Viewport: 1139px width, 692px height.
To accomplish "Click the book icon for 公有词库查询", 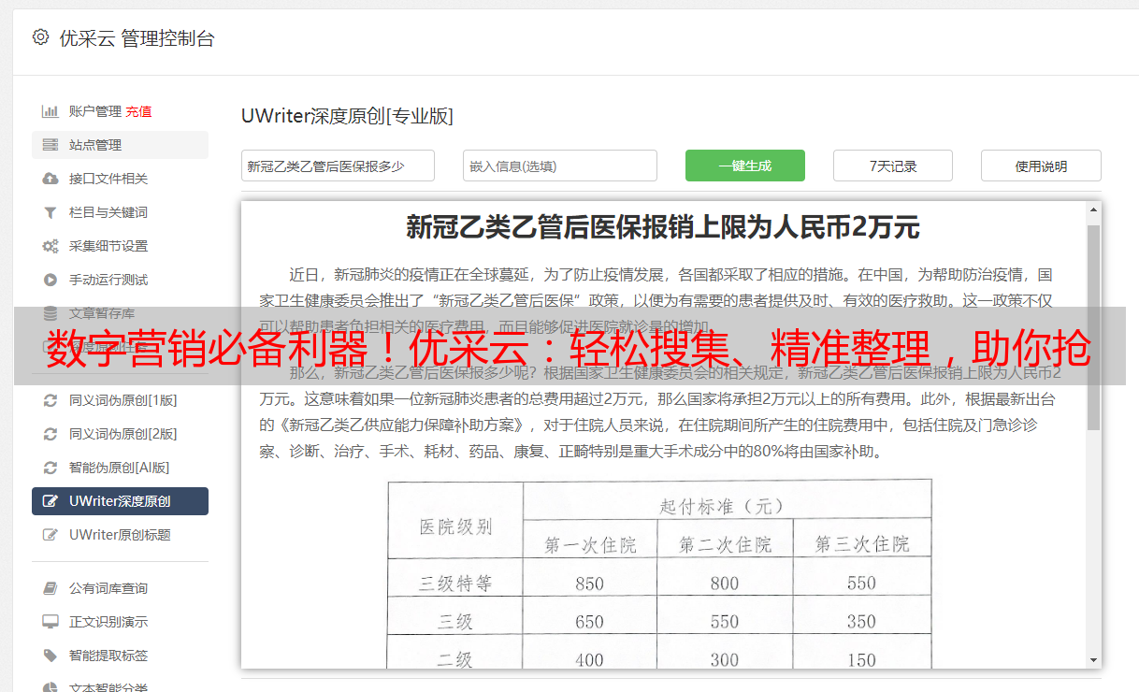I will click(50, 588).
